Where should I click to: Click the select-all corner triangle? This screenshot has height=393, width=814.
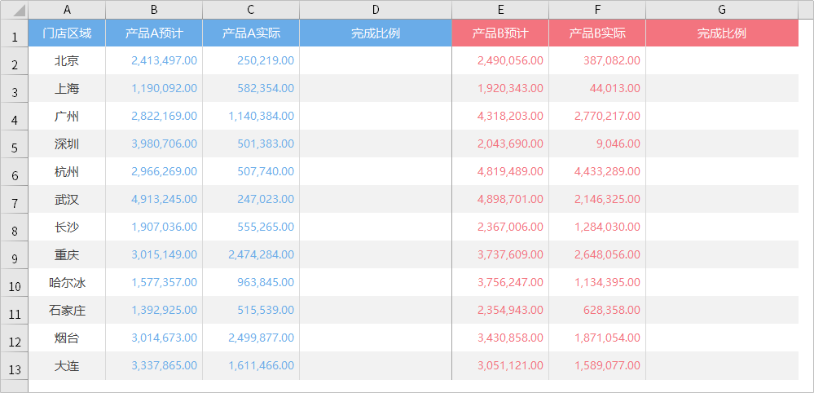coord(15,10)
